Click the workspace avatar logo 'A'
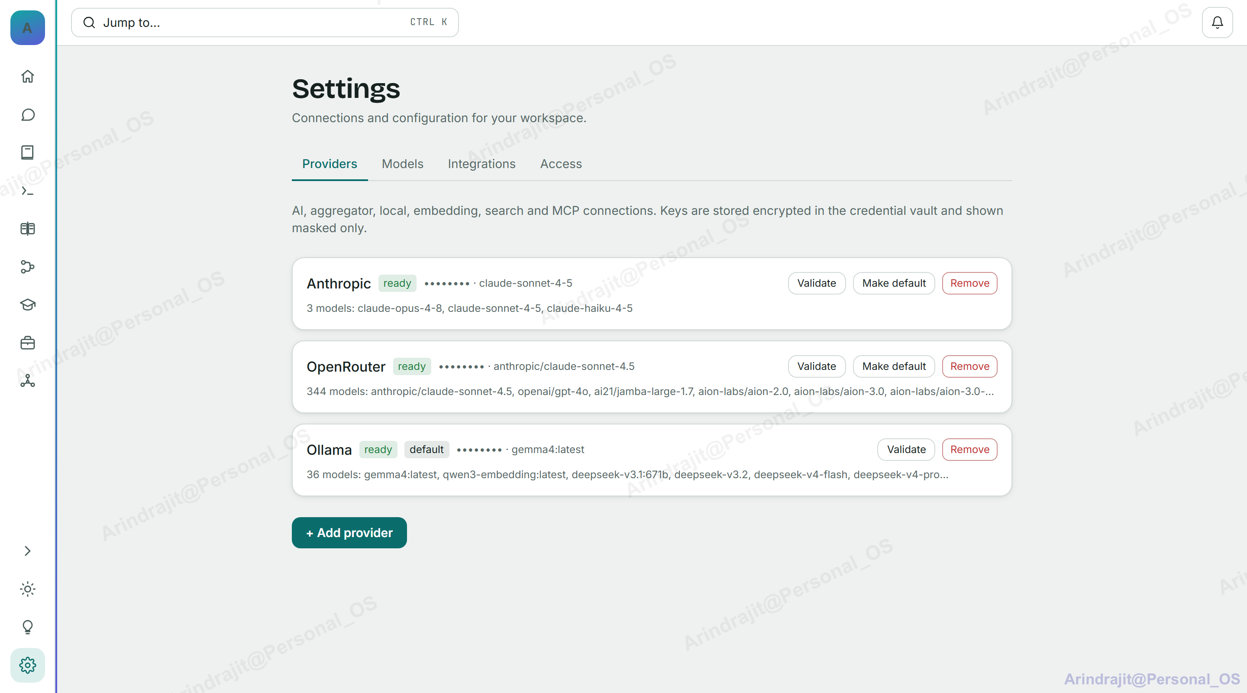Screen dimensions: 1247x693 pos(28,28)
